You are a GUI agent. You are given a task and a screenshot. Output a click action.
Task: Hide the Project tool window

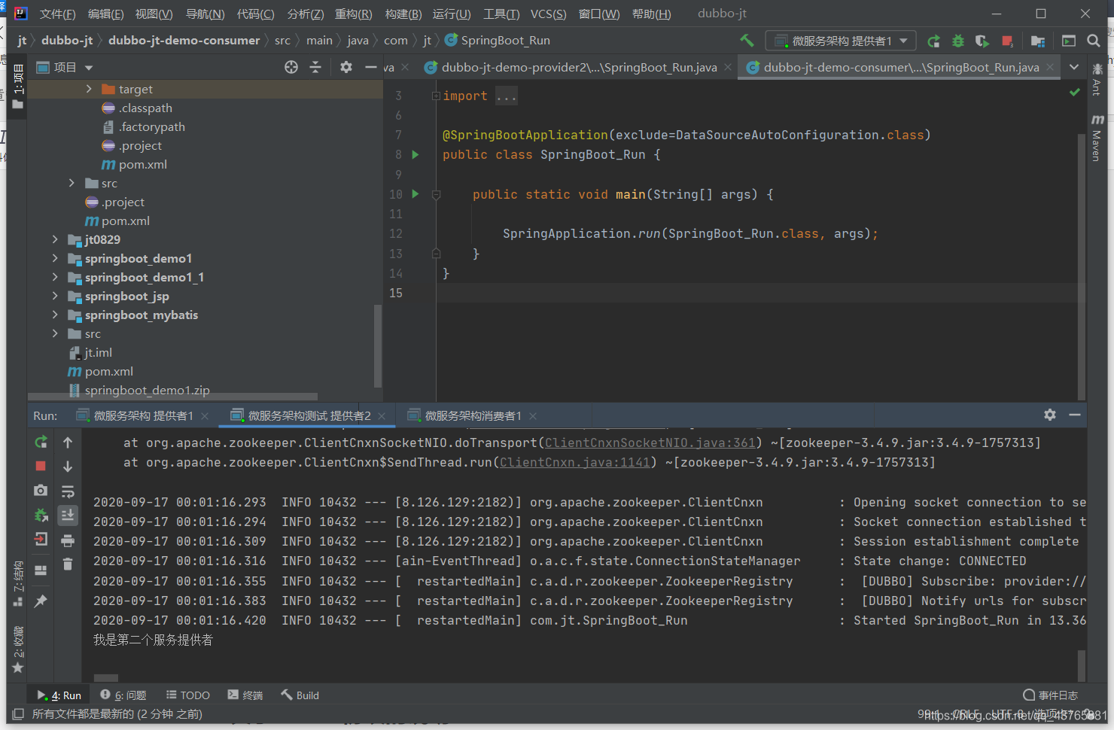370,67
